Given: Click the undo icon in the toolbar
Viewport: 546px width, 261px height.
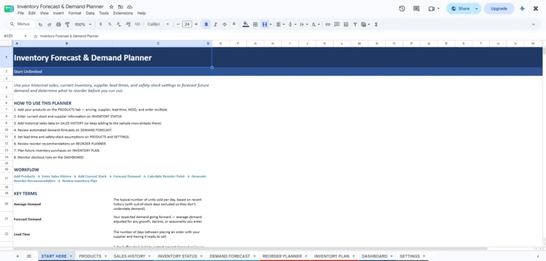Looking at the screenshot, I should pyautogui.click(x=40, y=25).
